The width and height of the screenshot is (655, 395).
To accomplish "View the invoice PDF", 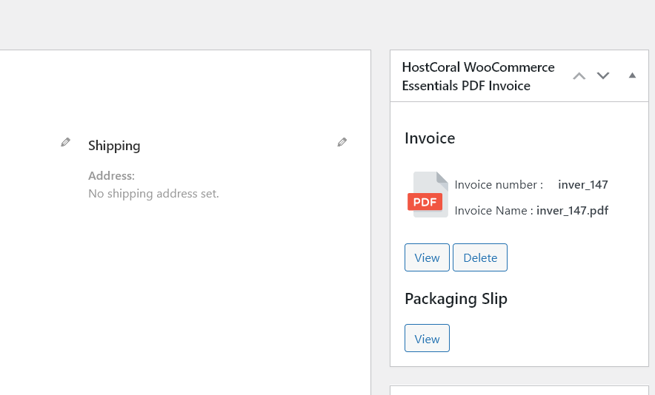I will pos(427,257).
